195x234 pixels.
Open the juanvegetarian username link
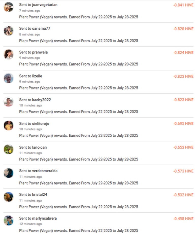[x=45, y=5]
